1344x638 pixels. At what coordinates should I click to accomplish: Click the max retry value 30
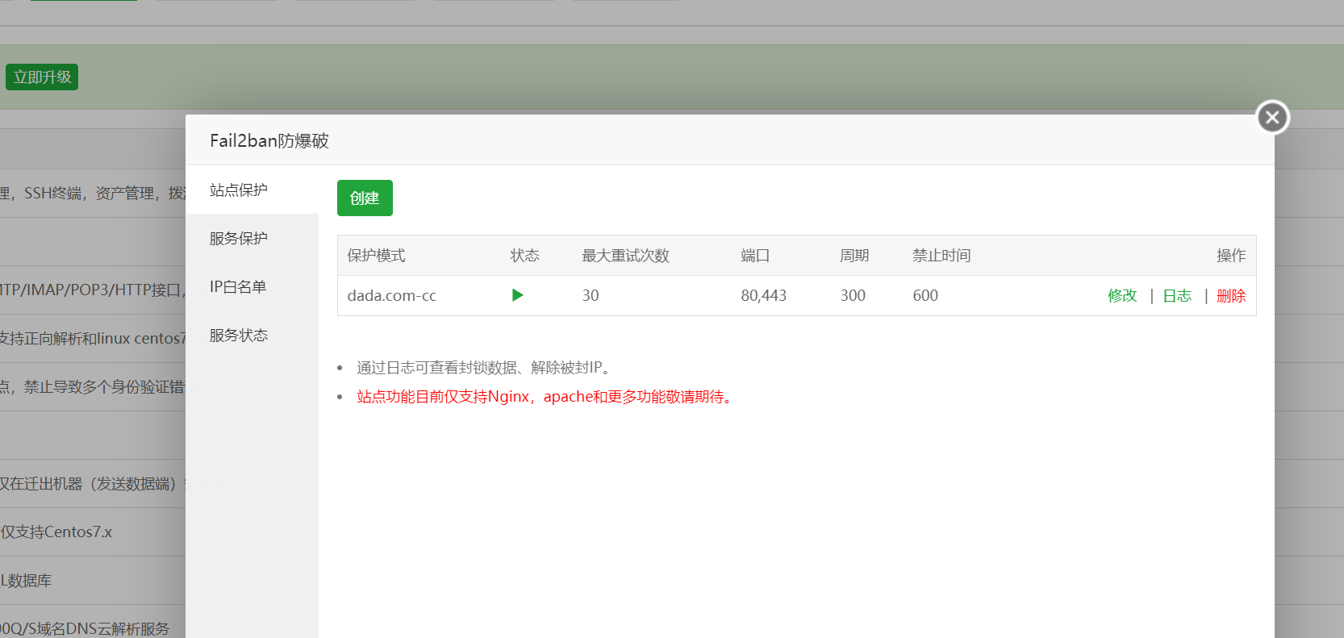tap(591, 296)
